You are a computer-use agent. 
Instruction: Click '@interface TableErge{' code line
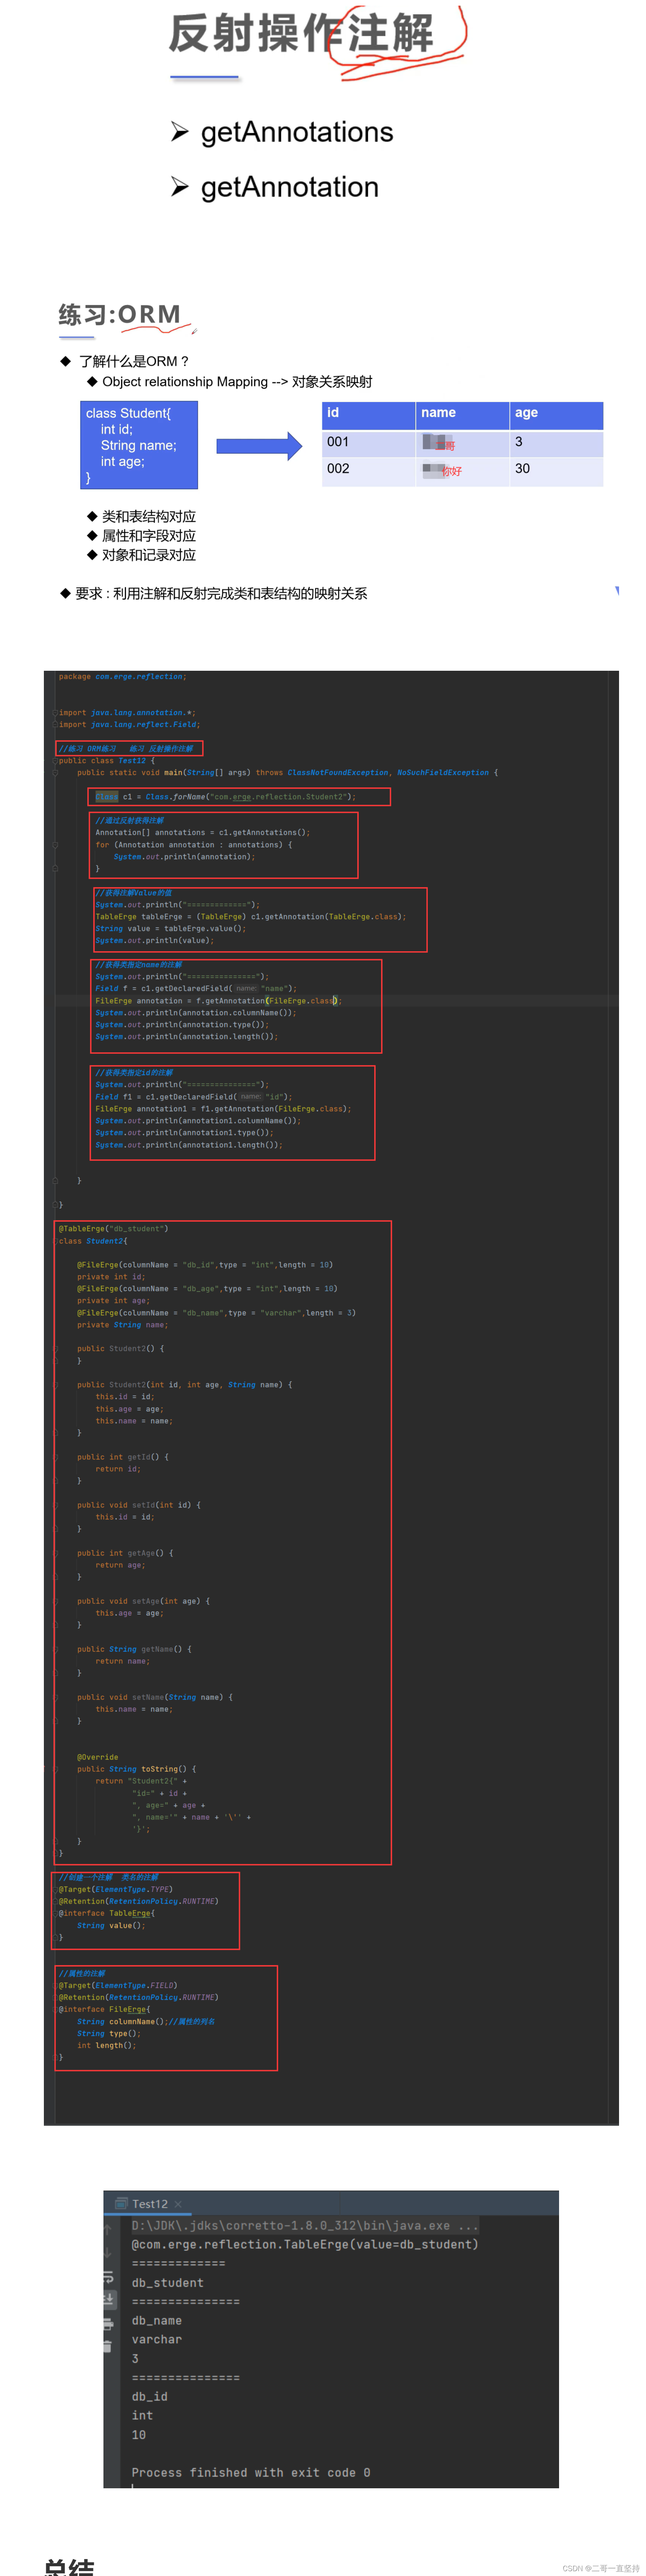(107, 1914)
